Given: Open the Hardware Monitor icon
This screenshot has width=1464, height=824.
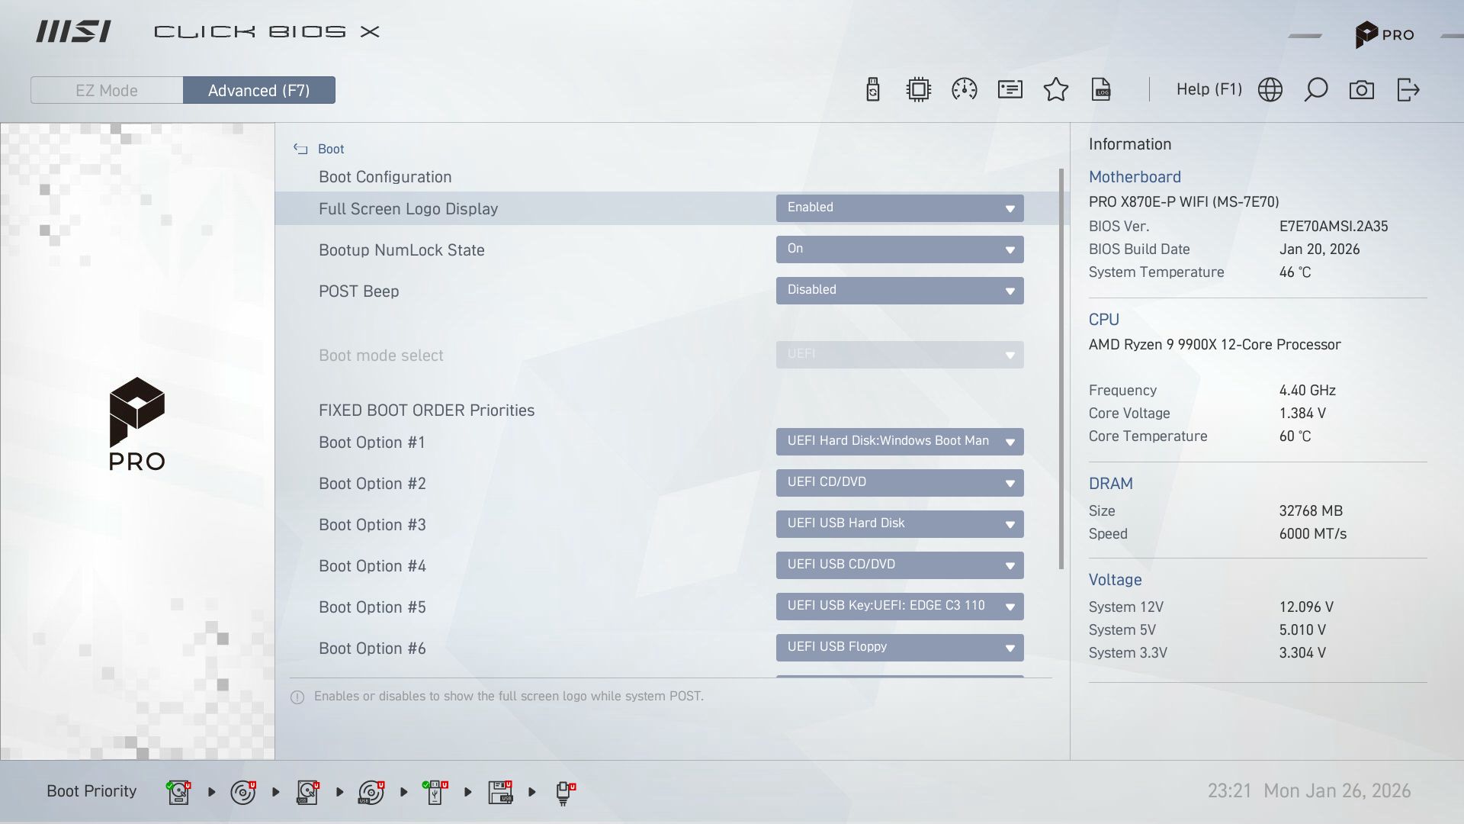Looking at the screenshot, I should coord(918,89).
